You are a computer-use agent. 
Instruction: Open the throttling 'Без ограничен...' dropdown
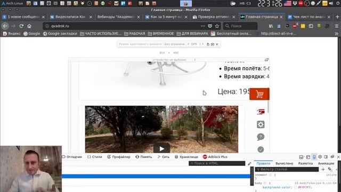[176, 44]
